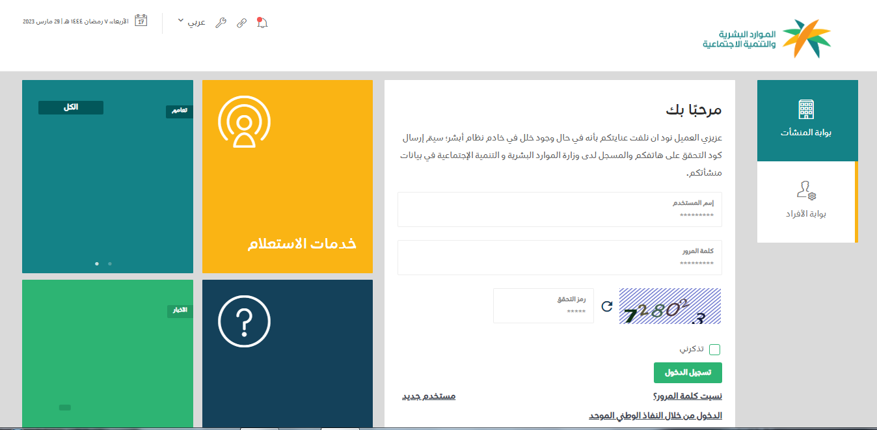Click the الكل button on teal tile
Viewport: 877px width, 430px height.
click(x=71, y=107)
